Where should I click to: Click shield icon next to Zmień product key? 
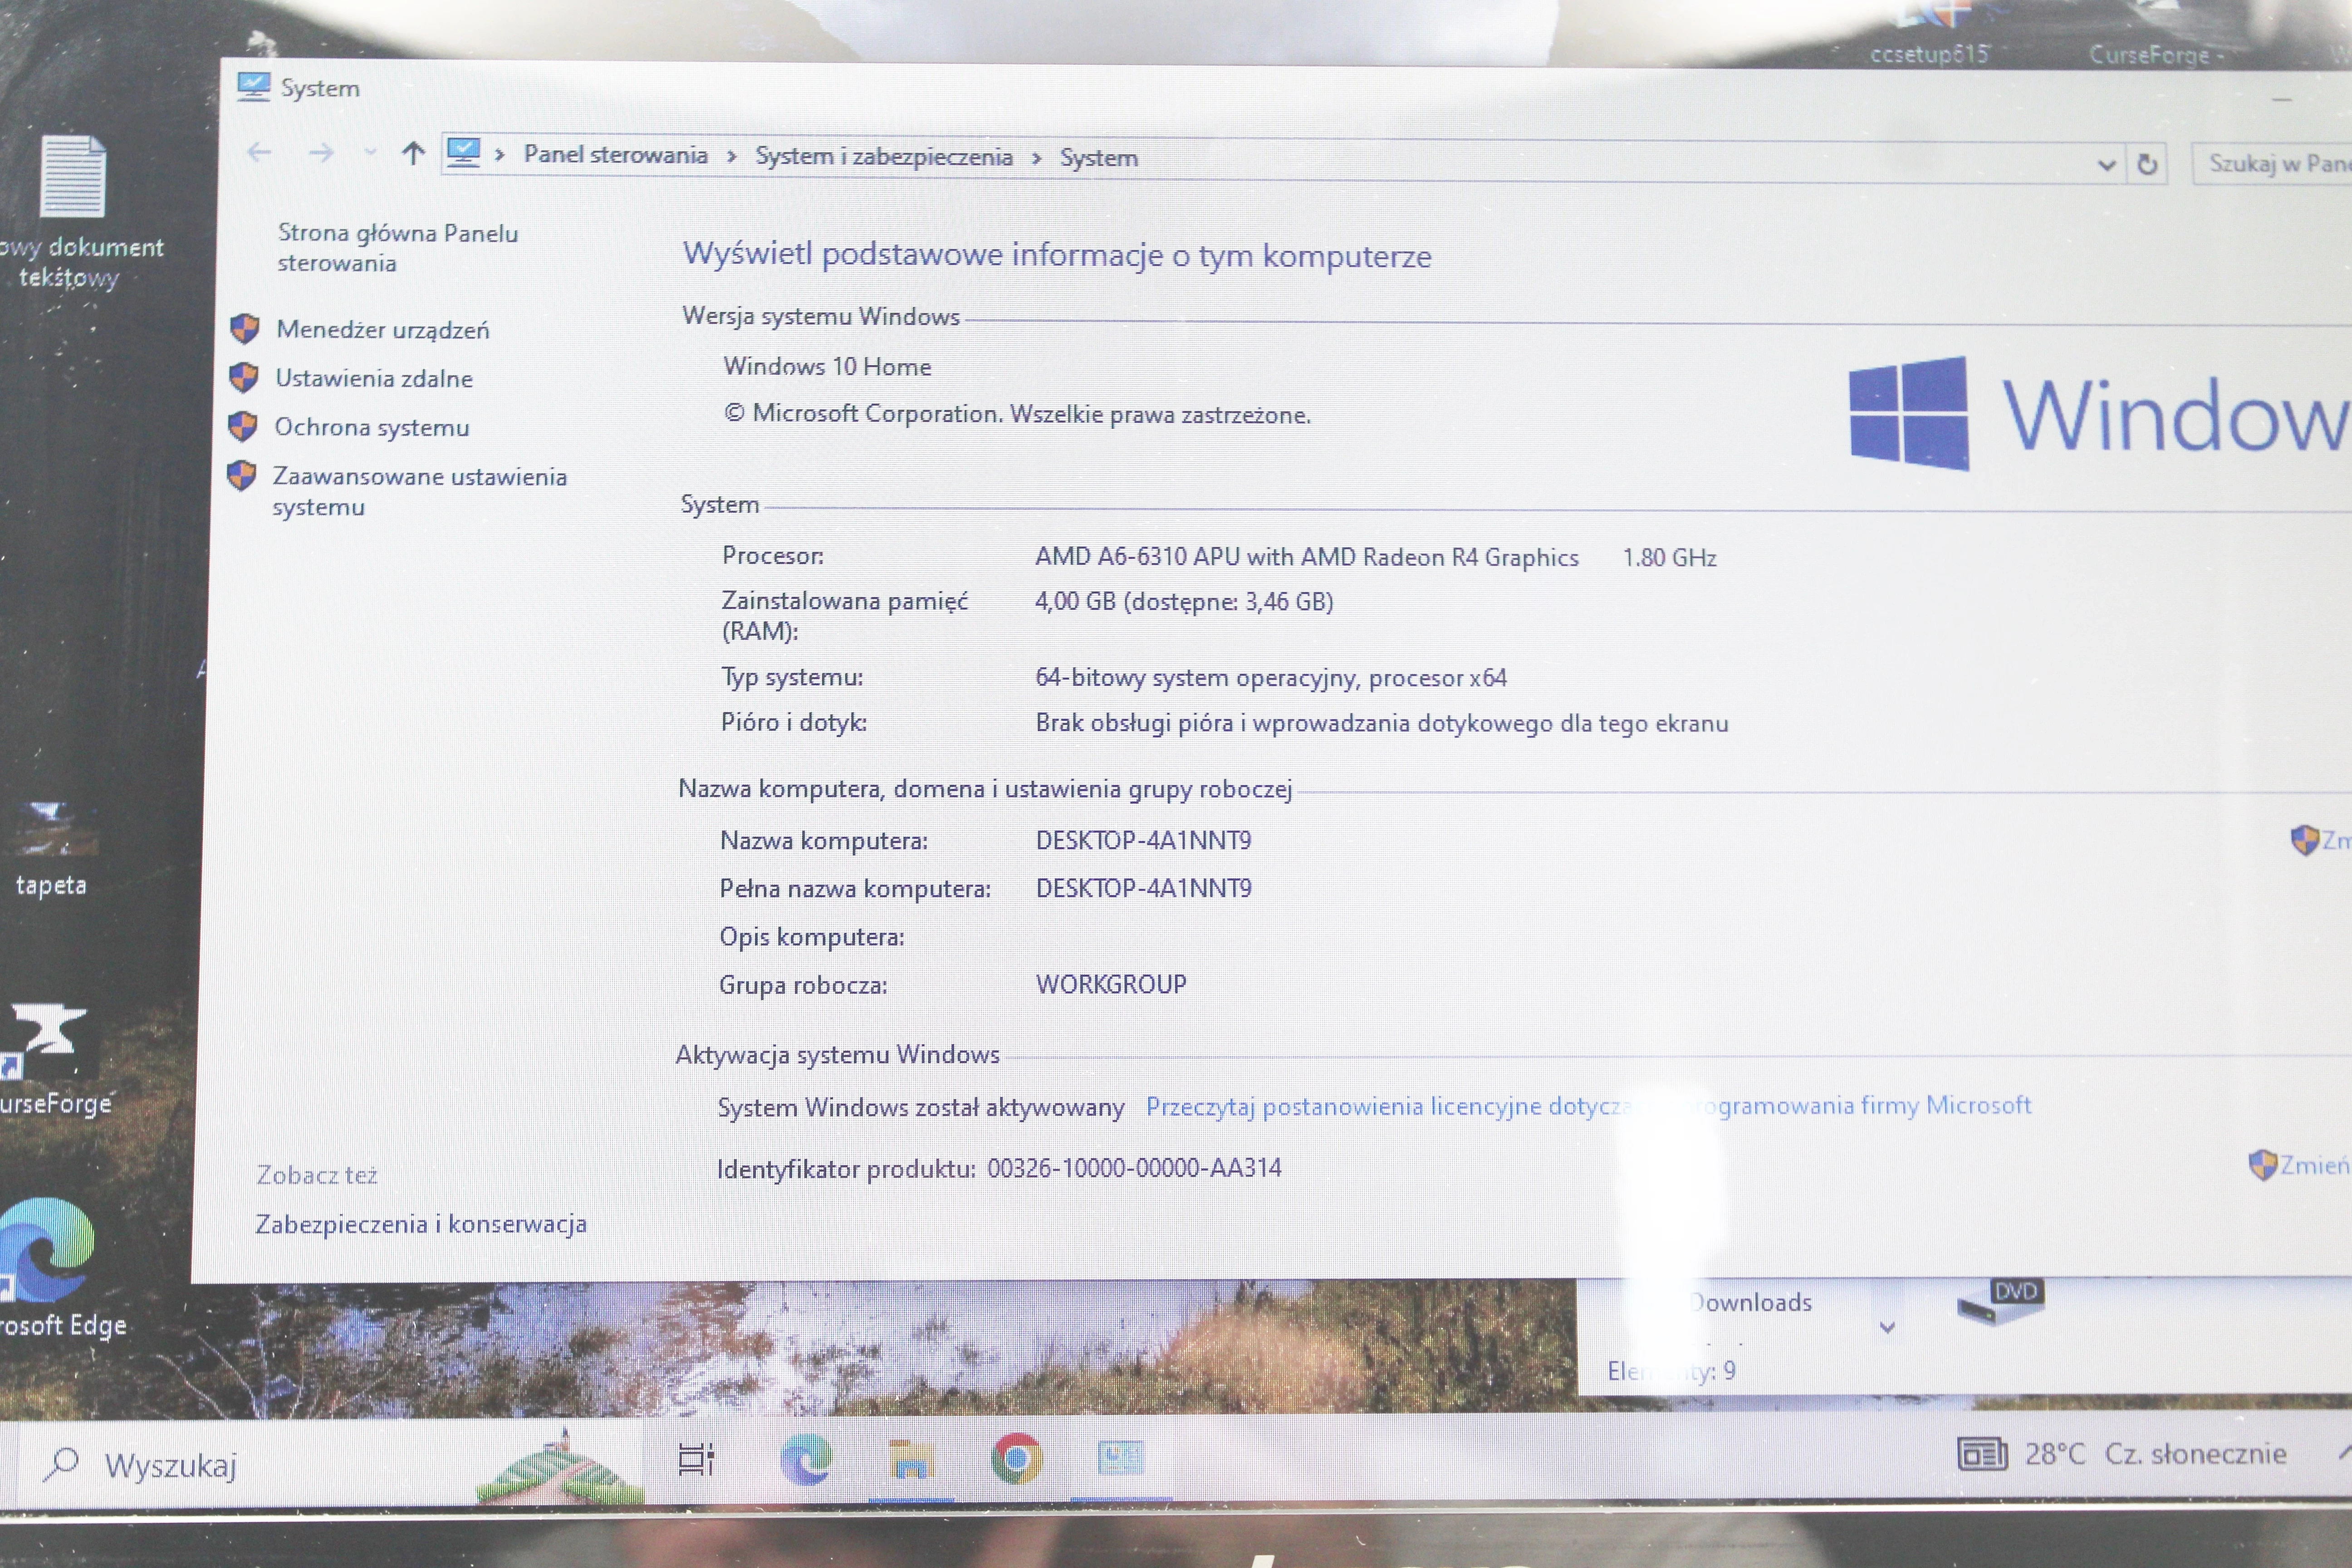pos(2262,1165)
